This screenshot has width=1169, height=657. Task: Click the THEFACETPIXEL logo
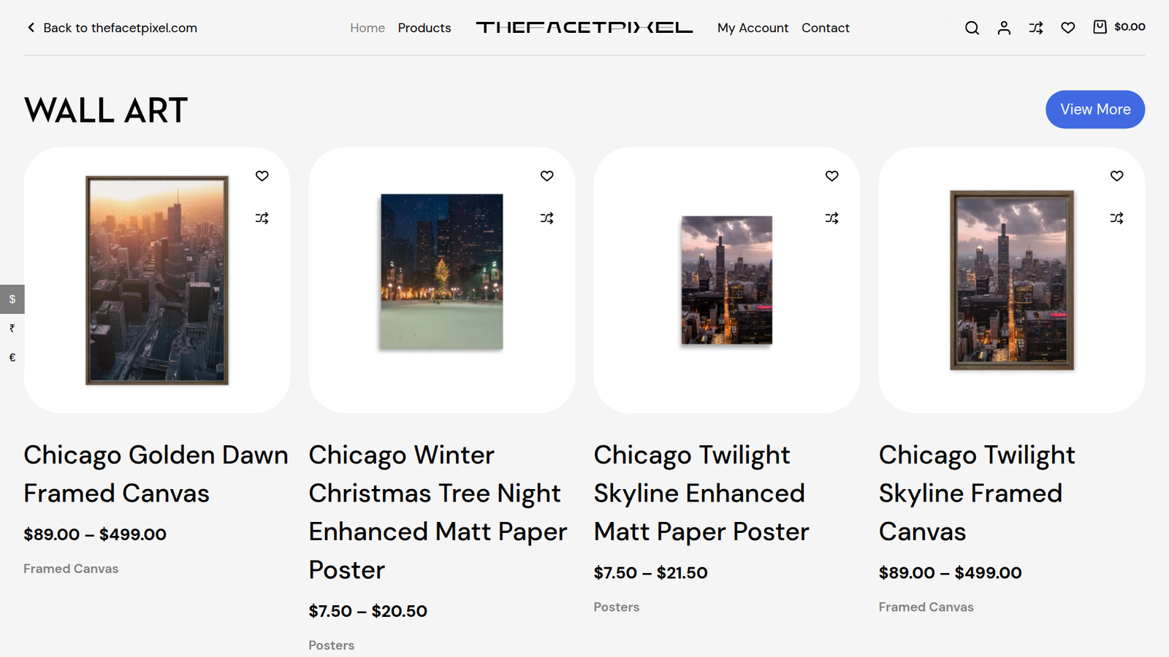tap(584, 28)
